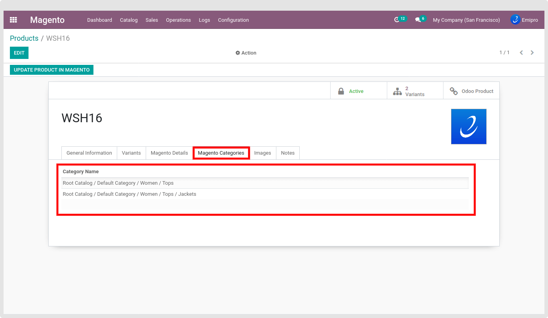Open the Sales menu
Screen dimensions: 548x318
(x=152, y=20)
